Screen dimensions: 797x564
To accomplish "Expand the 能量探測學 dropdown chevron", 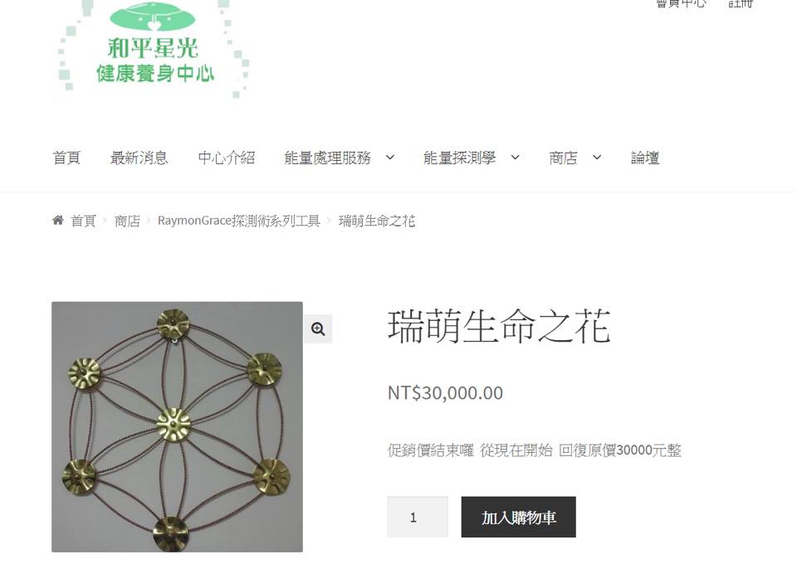I will tap(515, 158).
